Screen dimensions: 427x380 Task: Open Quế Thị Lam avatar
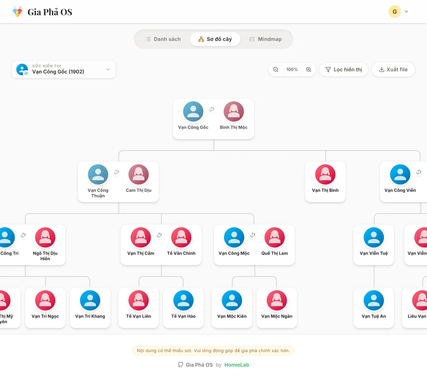pos(274,237)
